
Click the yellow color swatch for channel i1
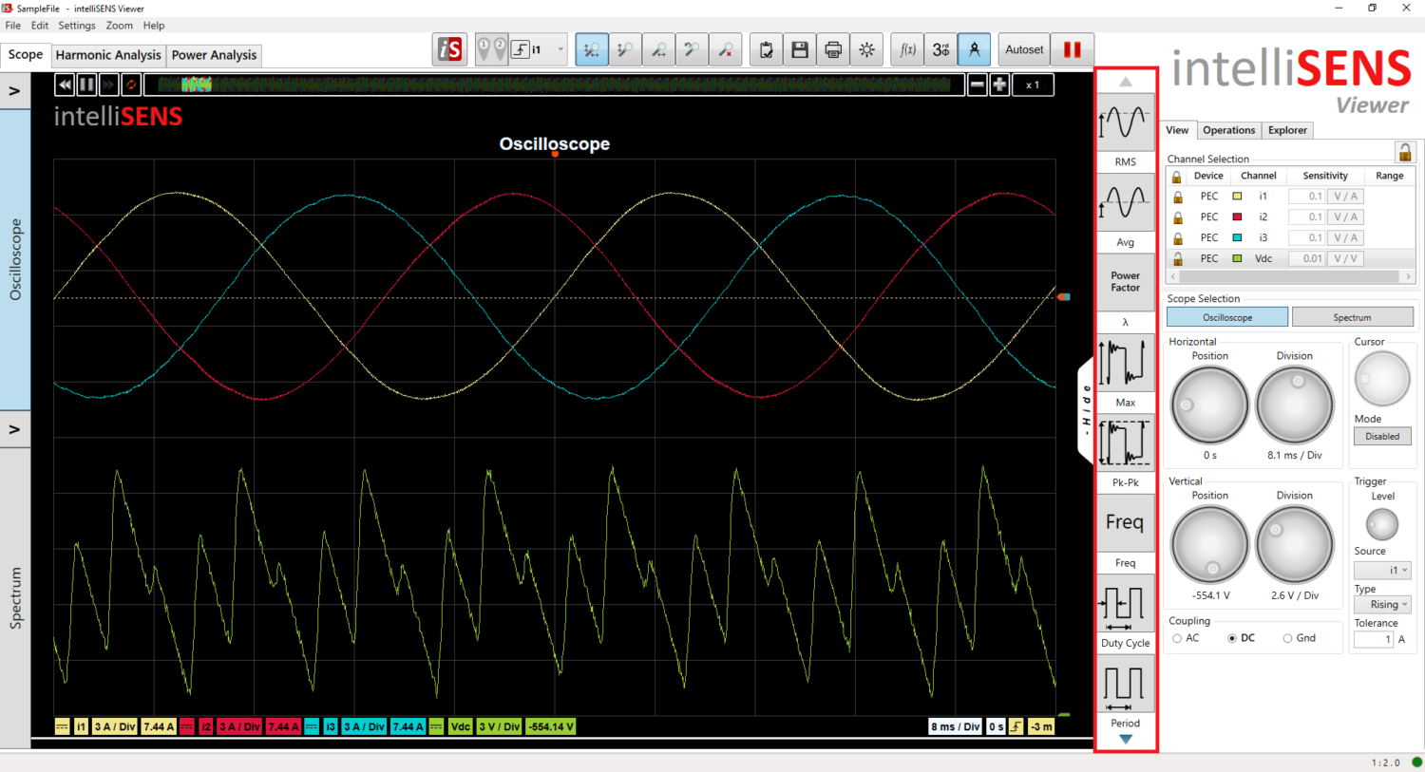tap(1236, 196)
